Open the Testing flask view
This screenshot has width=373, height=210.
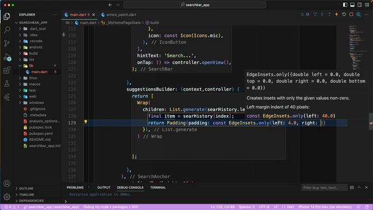point(6,83)
